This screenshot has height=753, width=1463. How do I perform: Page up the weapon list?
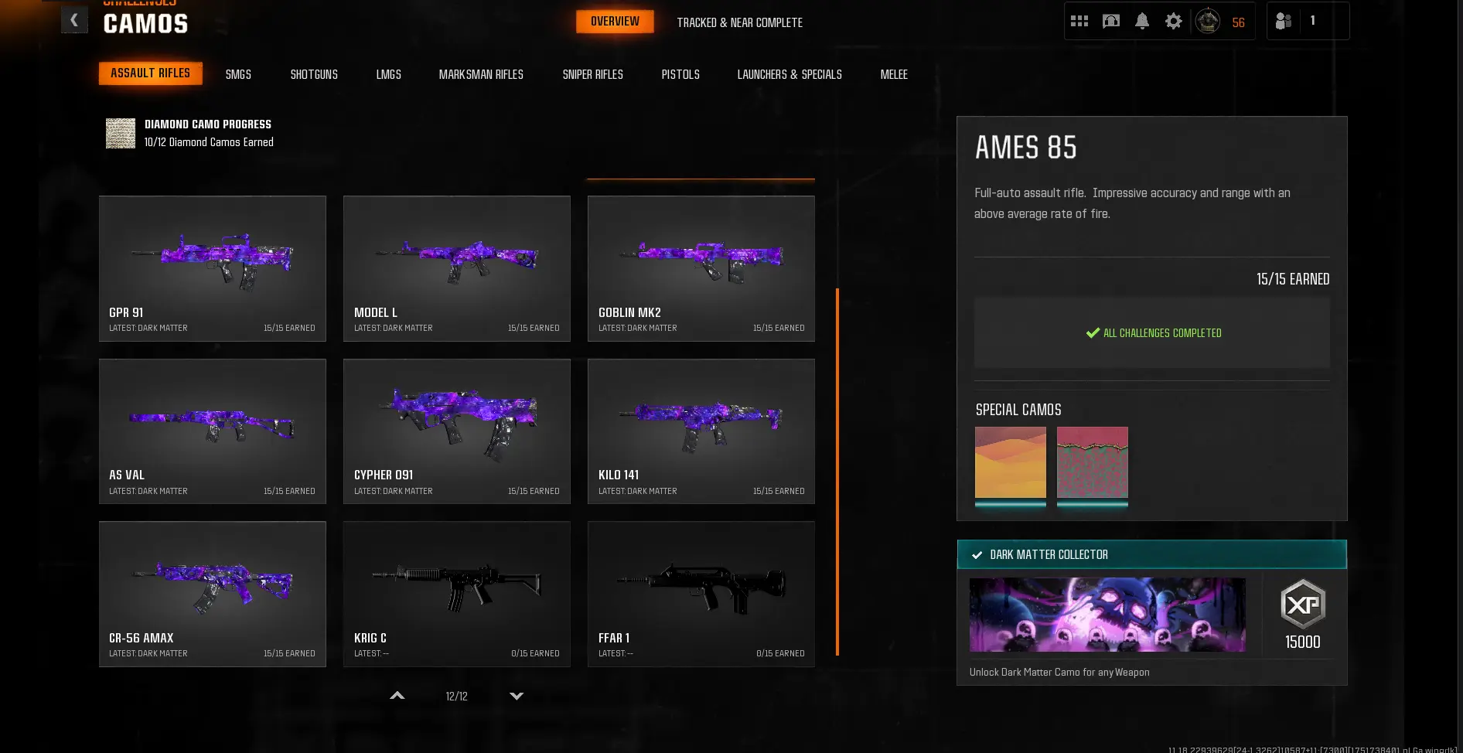397,696
